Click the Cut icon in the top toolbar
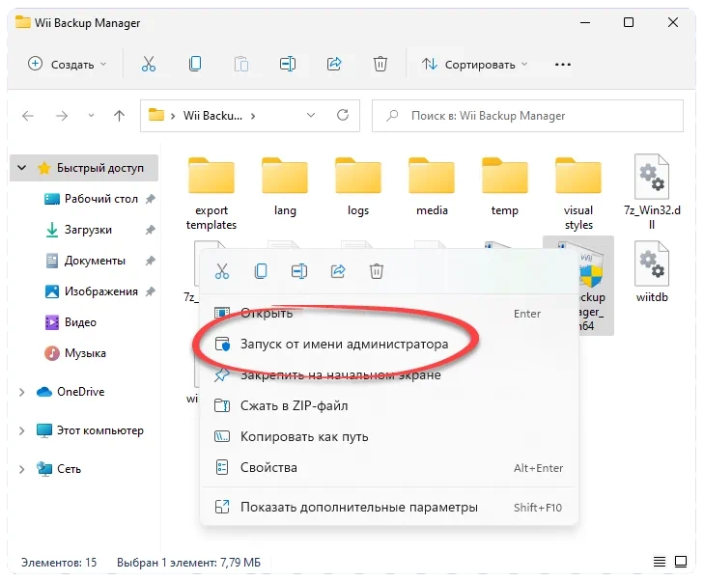 (148, 64)
